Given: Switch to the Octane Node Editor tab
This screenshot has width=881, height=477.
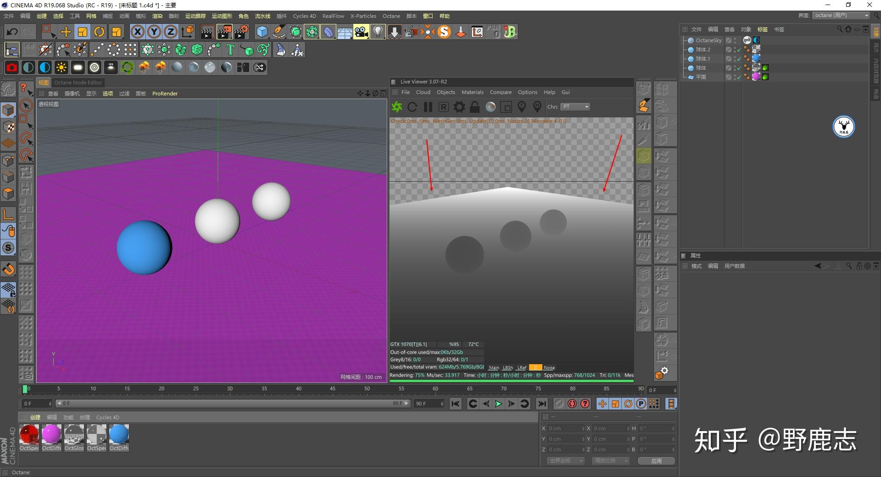Looking at the screenshot, I should [78, 83].
